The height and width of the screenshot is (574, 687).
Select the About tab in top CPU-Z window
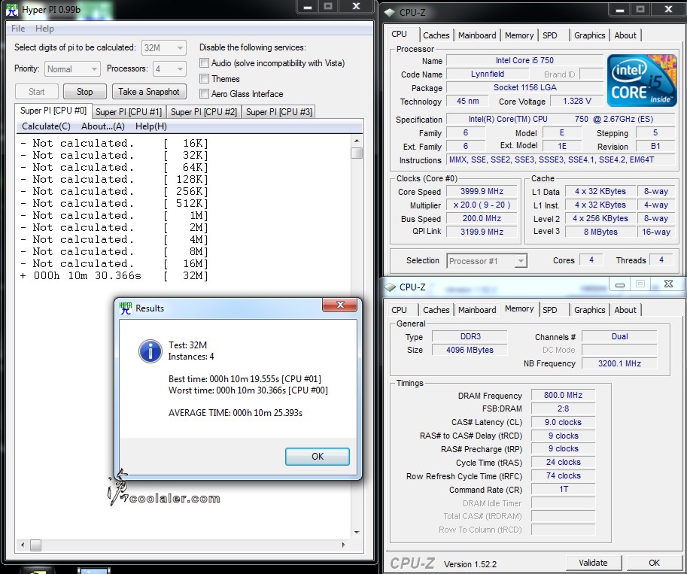(625, 35)
